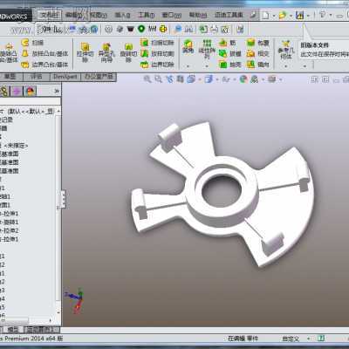The width and height of the screenshot is (349, 349).
Task: Select the 拉伸切除 (Extruded cut) tool
Action: (x=86, y=53)
